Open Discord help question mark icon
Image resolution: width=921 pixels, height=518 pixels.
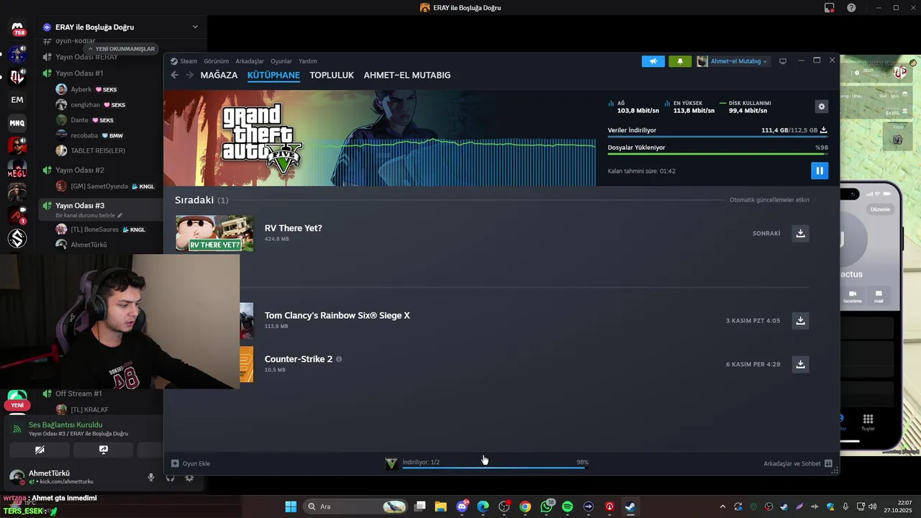coord(852,8)
